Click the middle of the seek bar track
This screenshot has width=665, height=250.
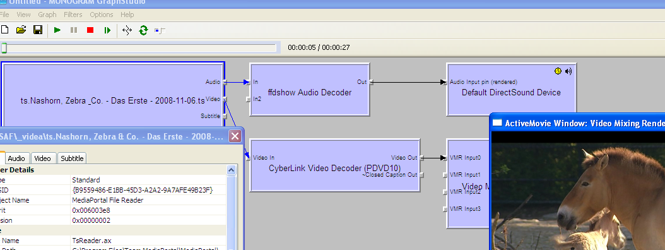(x=139, y=48)
